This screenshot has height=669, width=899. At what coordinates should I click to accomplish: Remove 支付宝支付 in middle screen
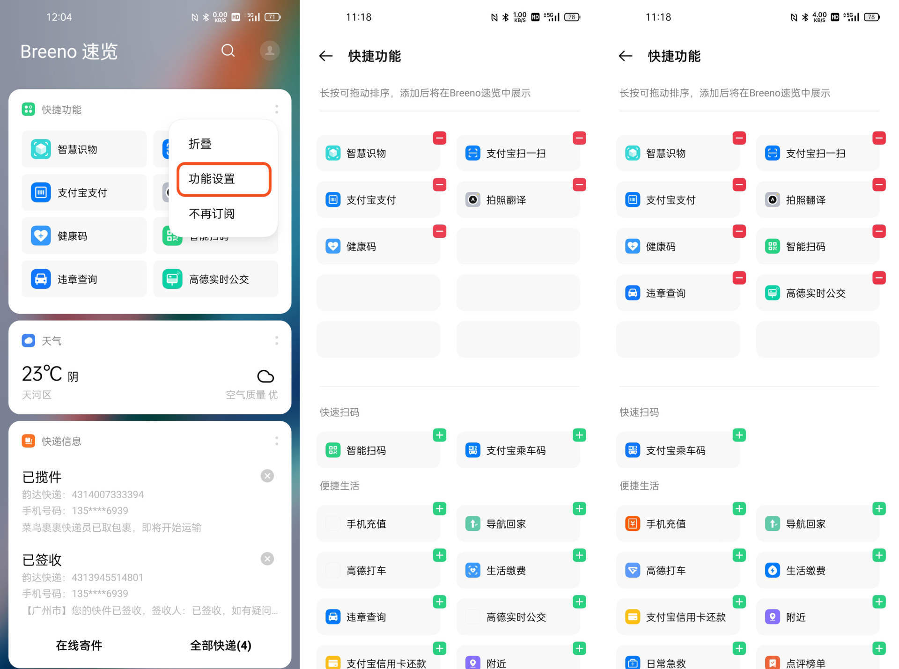click(x=440, y=184)
